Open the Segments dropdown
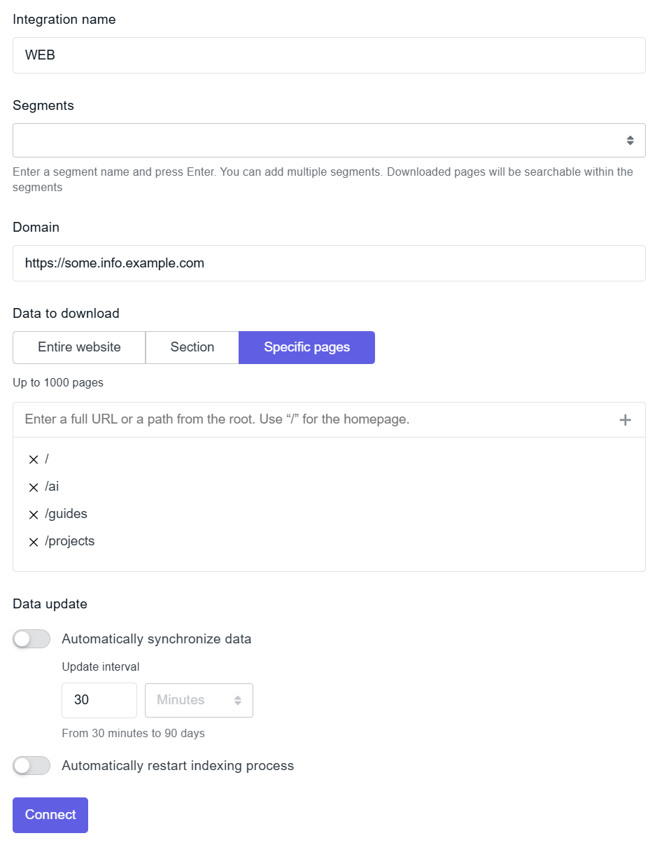The height and width of the screenshot is (852, 657). point(329,141)
